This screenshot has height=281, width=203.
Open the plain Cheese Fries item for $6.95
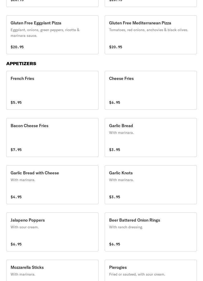[x=151, y=90]
